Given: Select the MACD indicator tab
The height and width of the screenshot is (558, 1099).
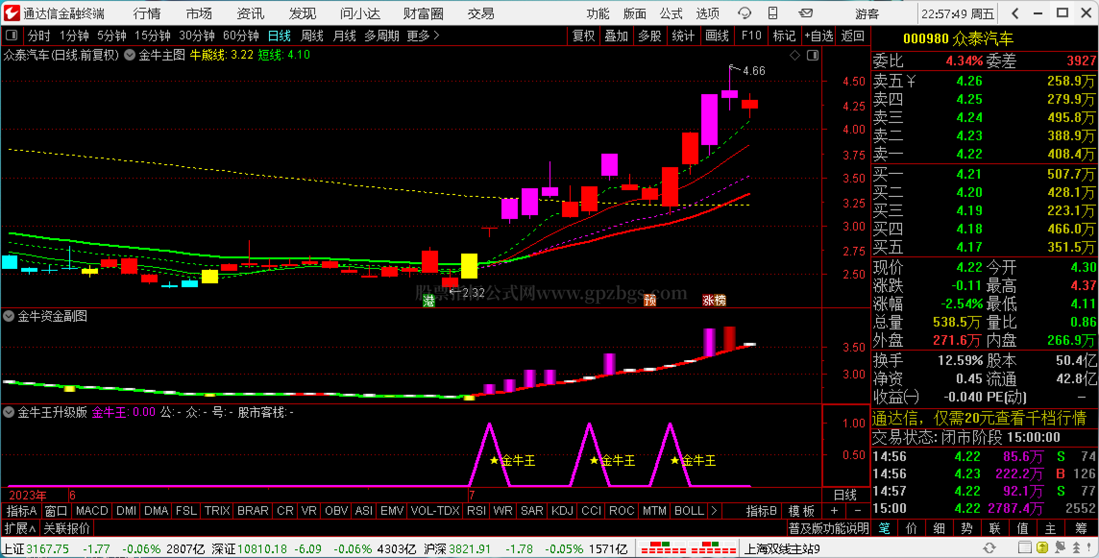Looking at the screenshot, I should (x=92, y=510).
